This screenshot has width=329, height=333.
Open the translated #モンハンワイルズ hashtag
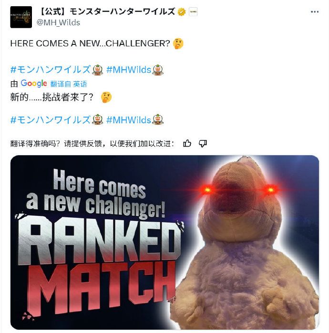pos(51,120)
